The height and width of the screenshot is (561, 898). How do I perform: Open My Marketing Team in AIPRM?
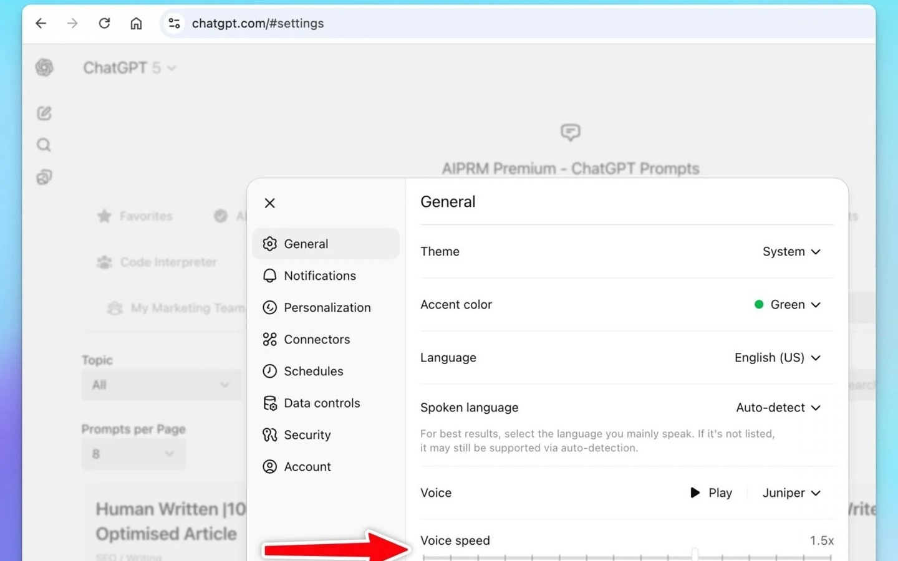point(176,308)
